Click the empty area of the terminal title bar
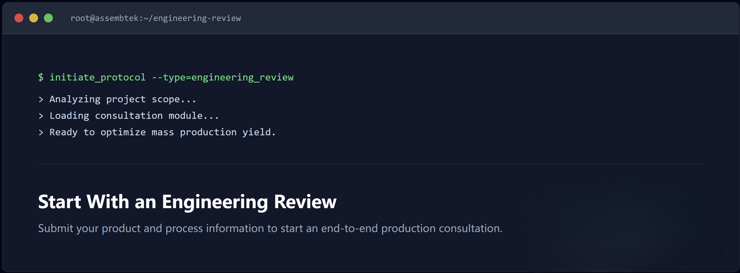The width and height of the screenshot is (740, 273). pos(472,18)
